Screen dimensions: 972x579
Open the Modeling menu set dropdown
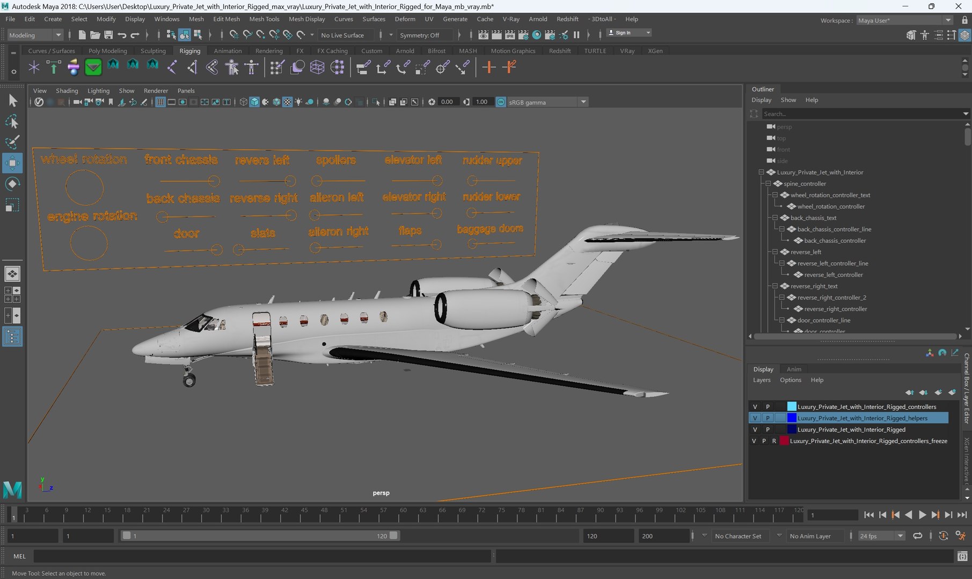[x=35, y=35]
